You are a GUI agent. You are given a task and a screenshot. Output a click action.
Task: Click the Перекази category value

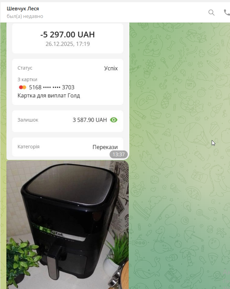click(105, 147)
